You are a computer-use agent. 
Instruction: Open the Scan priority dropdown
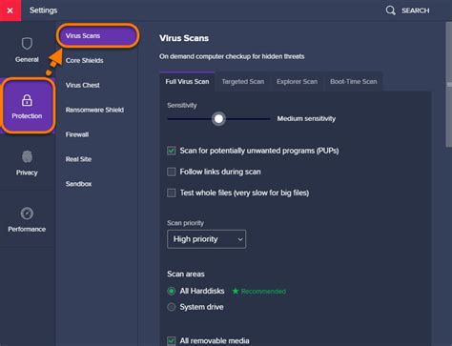coord(206,239)
